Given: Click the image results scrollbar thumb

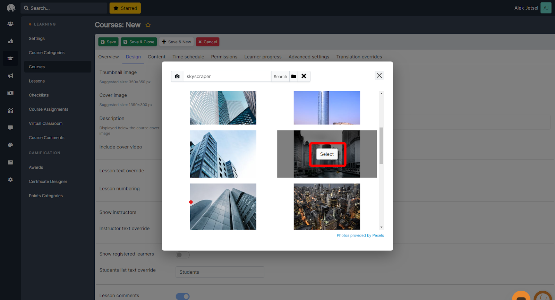Looking at the screenshot, I should click(381, 146).
